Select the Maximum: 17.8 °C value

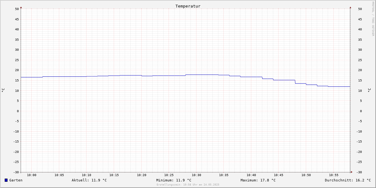pos(258,180)
